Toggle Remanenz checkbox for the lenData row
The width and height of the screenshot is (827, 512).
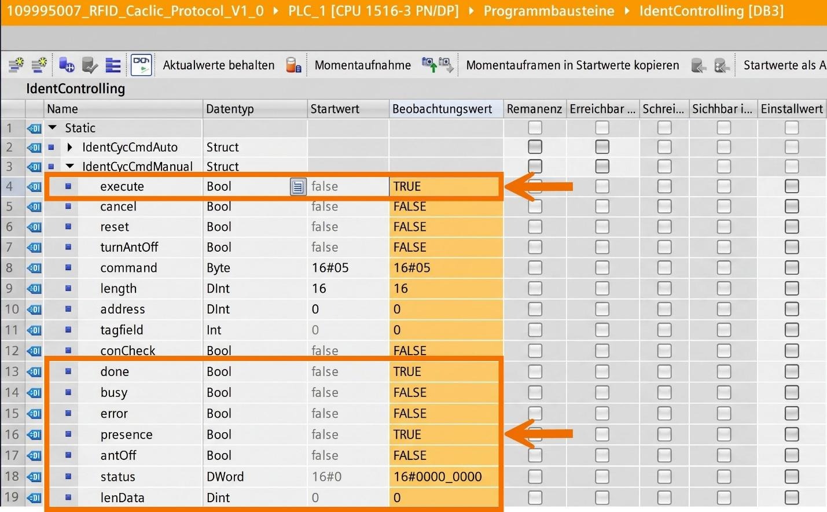tap(535, 498)
